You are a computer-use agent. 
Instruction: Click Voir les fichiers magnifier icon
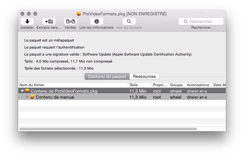pyautogui.click(x=129, y=21)
